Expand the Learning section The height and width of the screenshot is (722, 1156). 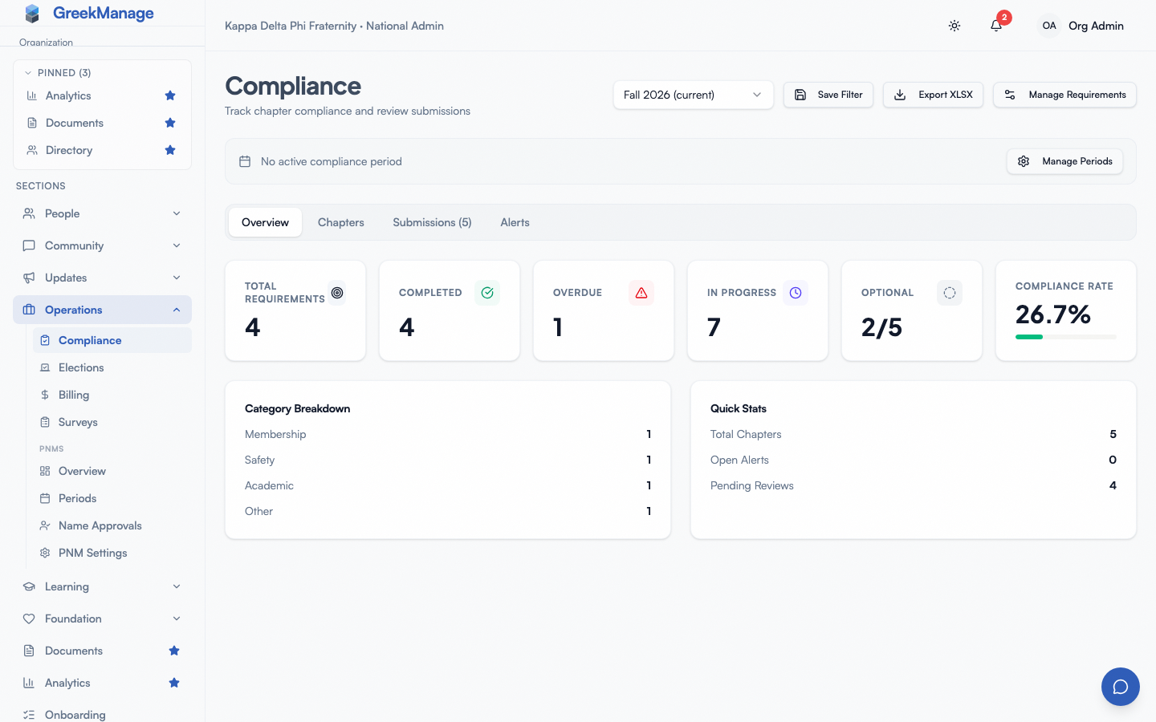click(x=102, y=586)
